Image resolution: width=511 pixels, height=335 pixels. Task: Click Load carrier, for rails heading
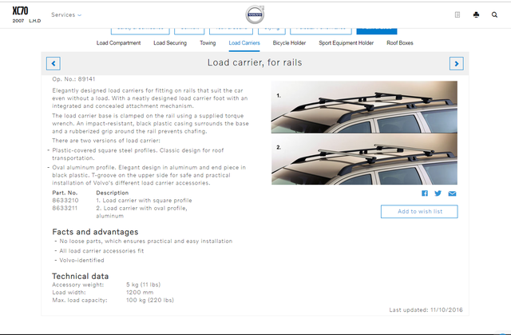255,62
